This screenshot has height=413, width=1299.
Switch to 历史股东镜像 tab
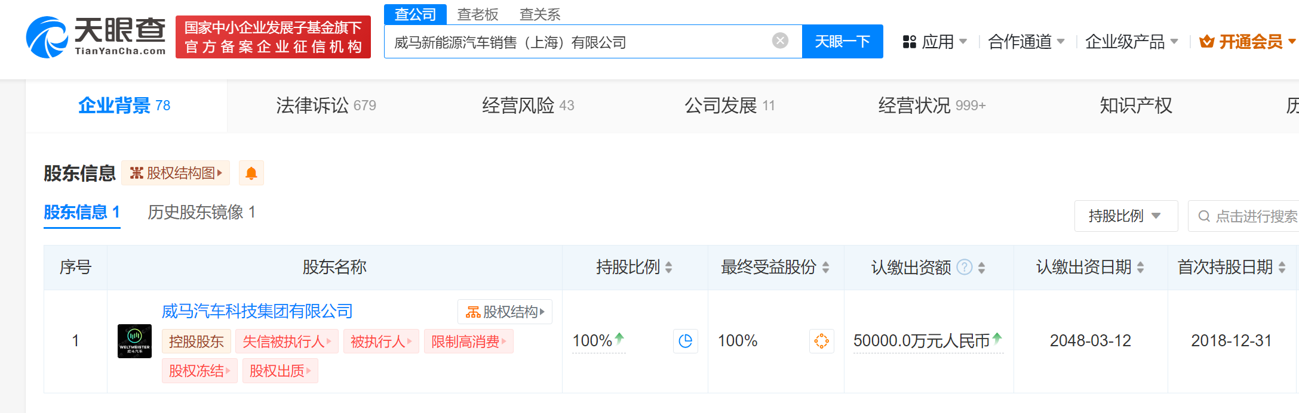[x=201, y=212]
